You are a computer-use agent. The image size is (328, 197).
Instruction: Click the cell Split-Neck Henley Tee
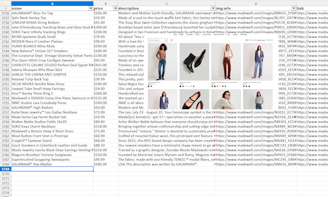pyautogui.click(x=52, y=18)
